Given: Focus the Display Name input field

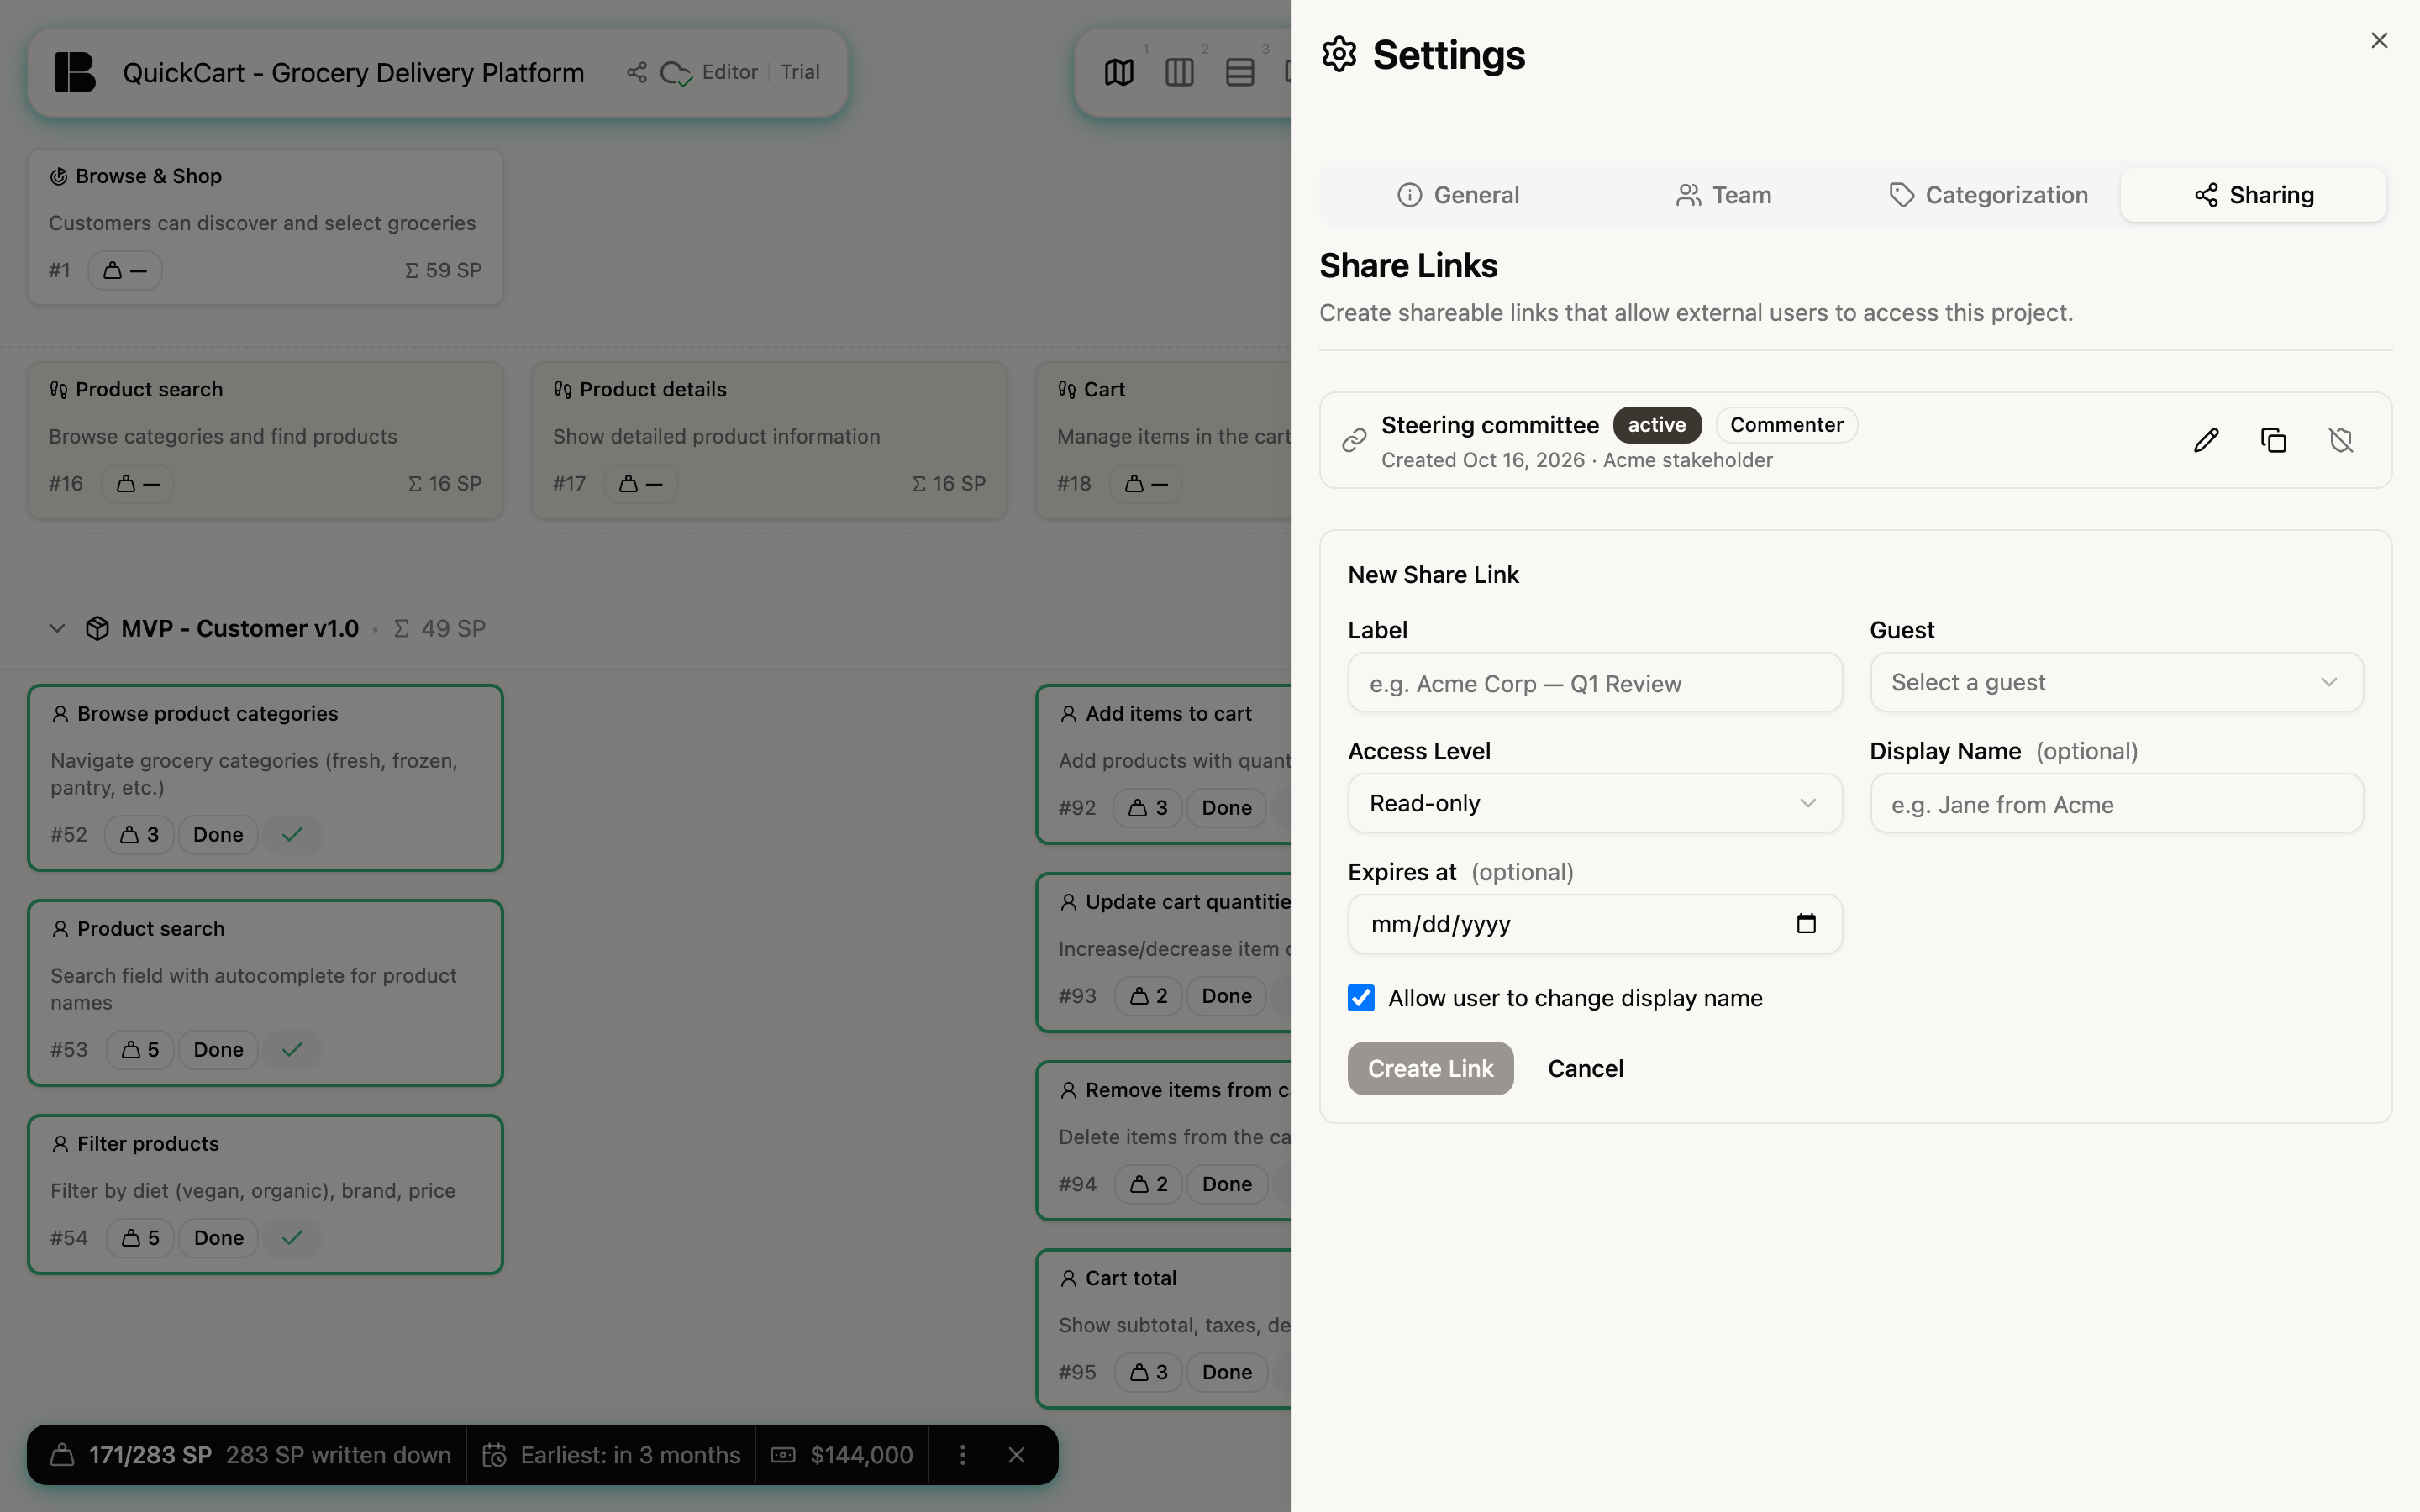Looking at the screenshot, I should tap(2116, 804).
